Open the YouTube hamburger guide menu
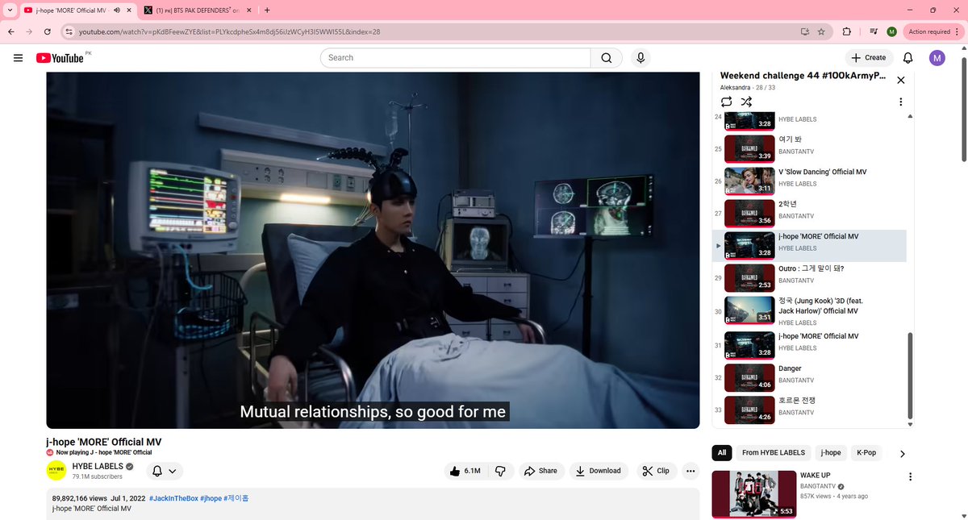 (18, 58)
